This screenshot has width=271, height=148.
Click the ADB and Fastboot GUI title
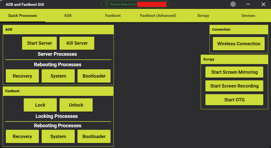coord(25,4)
